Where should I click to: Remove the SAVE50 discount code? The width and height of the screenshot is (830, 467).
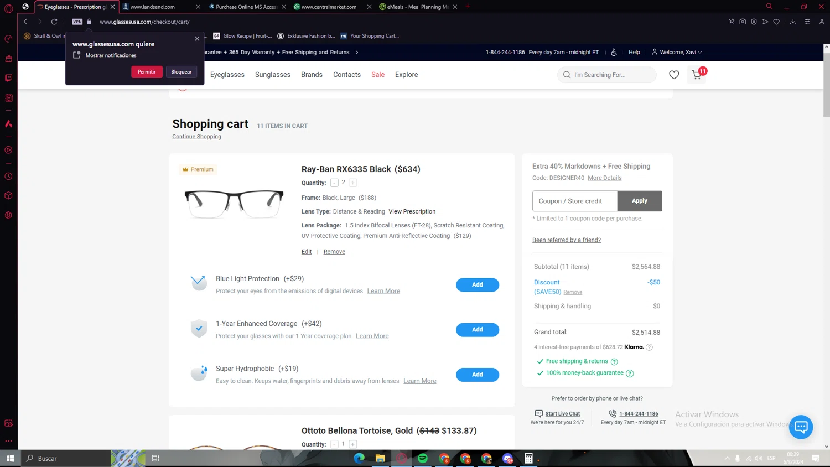(x=573, y=292)
